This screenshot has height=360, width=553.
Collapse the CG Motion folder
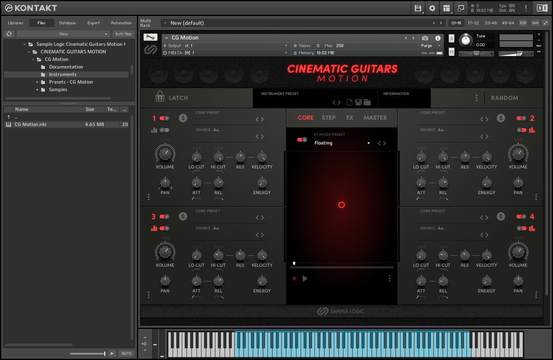pyautogui.click(x=33, y=60)
